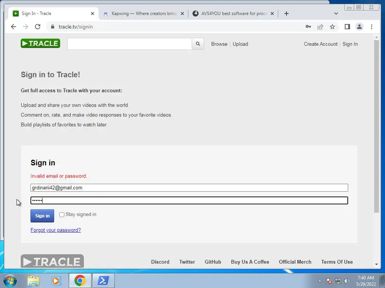Click the padlock site info icon
The image size is (385, 288).
(53, 27)
